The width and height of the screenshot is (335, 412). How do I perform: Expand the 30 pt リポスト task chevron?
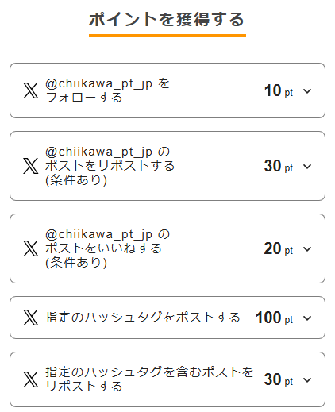307,167
